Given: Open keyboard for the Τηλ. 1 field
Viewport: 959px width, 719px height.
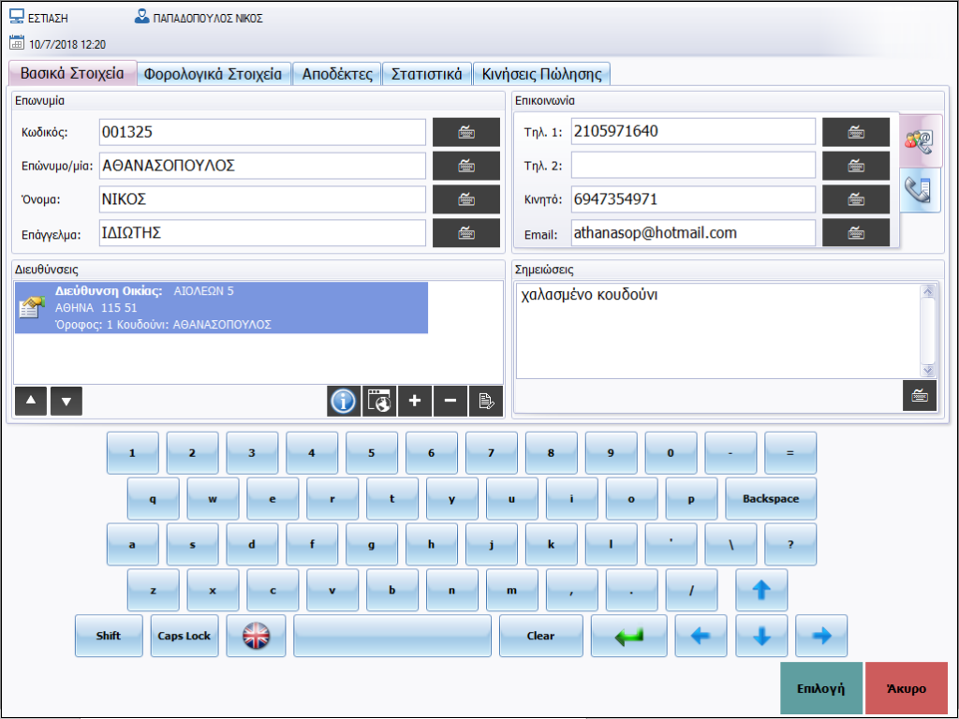Looking at the screenshot, I should pyautogui.click(x=856, y=132).
